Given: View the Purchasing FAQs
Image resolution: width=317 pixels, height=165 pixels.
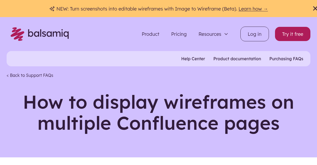Looking at the screenshot, I should [x=286, y=59].
